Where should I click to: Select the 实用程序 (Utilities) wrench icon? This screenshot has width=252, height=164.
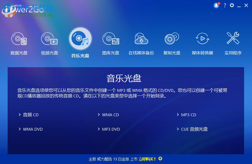(x=233, y=39)
